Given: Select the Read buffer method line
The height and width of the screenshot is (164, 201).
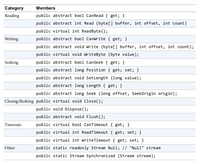Looking at the screenshot, I should coord(111,23).
